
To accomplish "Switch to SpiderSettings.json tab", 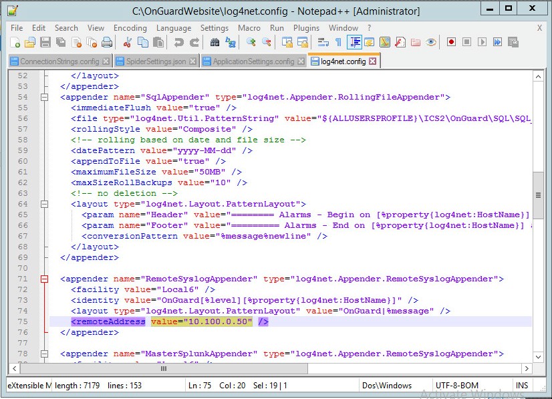I will point(156,61).
